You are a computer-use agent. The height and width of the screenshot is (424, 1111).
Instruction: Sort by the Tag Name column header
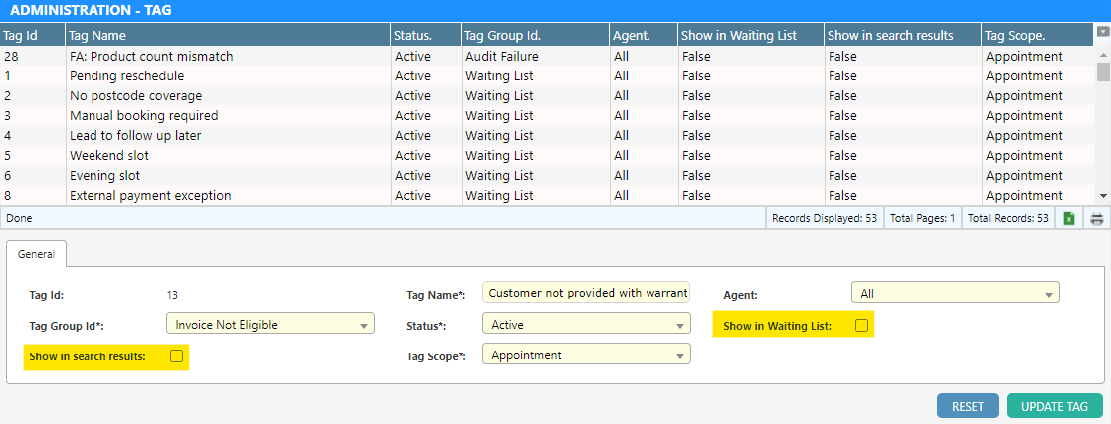[x=226, y=35]
